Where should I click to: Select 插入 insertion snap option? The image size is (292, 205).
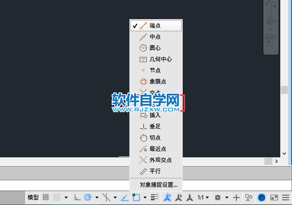[x=156, y=115]
